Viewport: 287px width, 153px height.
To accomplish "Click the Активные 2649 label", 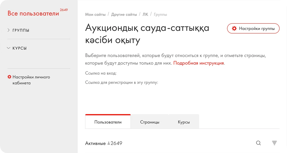I will pos(104,143).
